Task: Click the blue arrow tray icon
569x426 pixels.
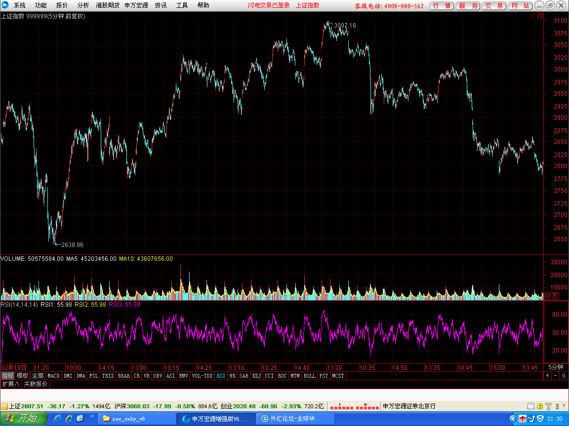Action: click(x=531, y=419)
